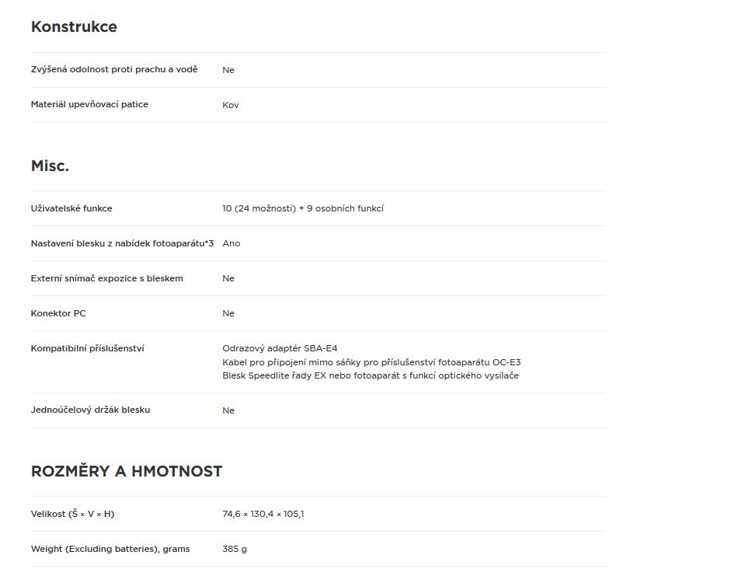This screenshot has width=738, height=583.
Task: Click the Blesk Speedlite řady EX line
Action: coord(371,375)
